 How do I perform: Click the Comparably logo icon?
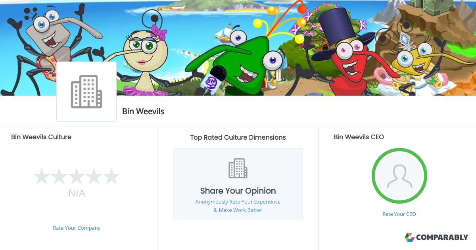point(409,237)
